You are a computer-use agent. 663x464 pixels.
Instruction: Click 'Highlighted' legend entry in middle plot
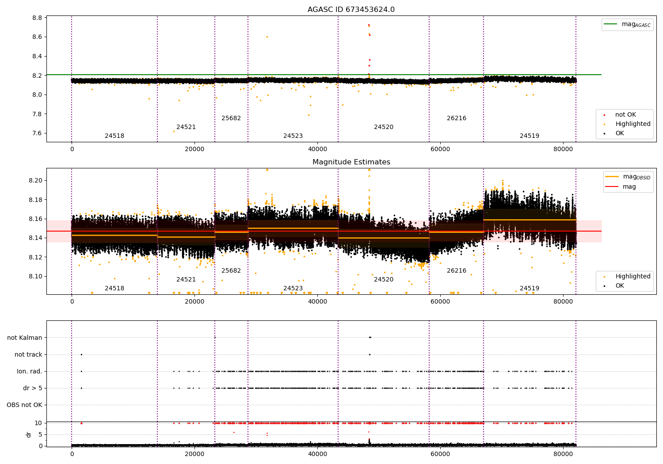point(627,277)
